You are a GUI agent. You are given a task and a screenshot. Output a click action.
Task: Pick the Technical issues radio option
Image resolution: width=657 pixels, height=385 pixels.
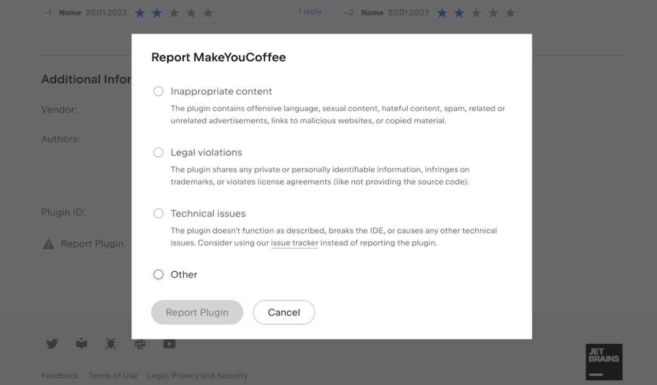point(159,214)
